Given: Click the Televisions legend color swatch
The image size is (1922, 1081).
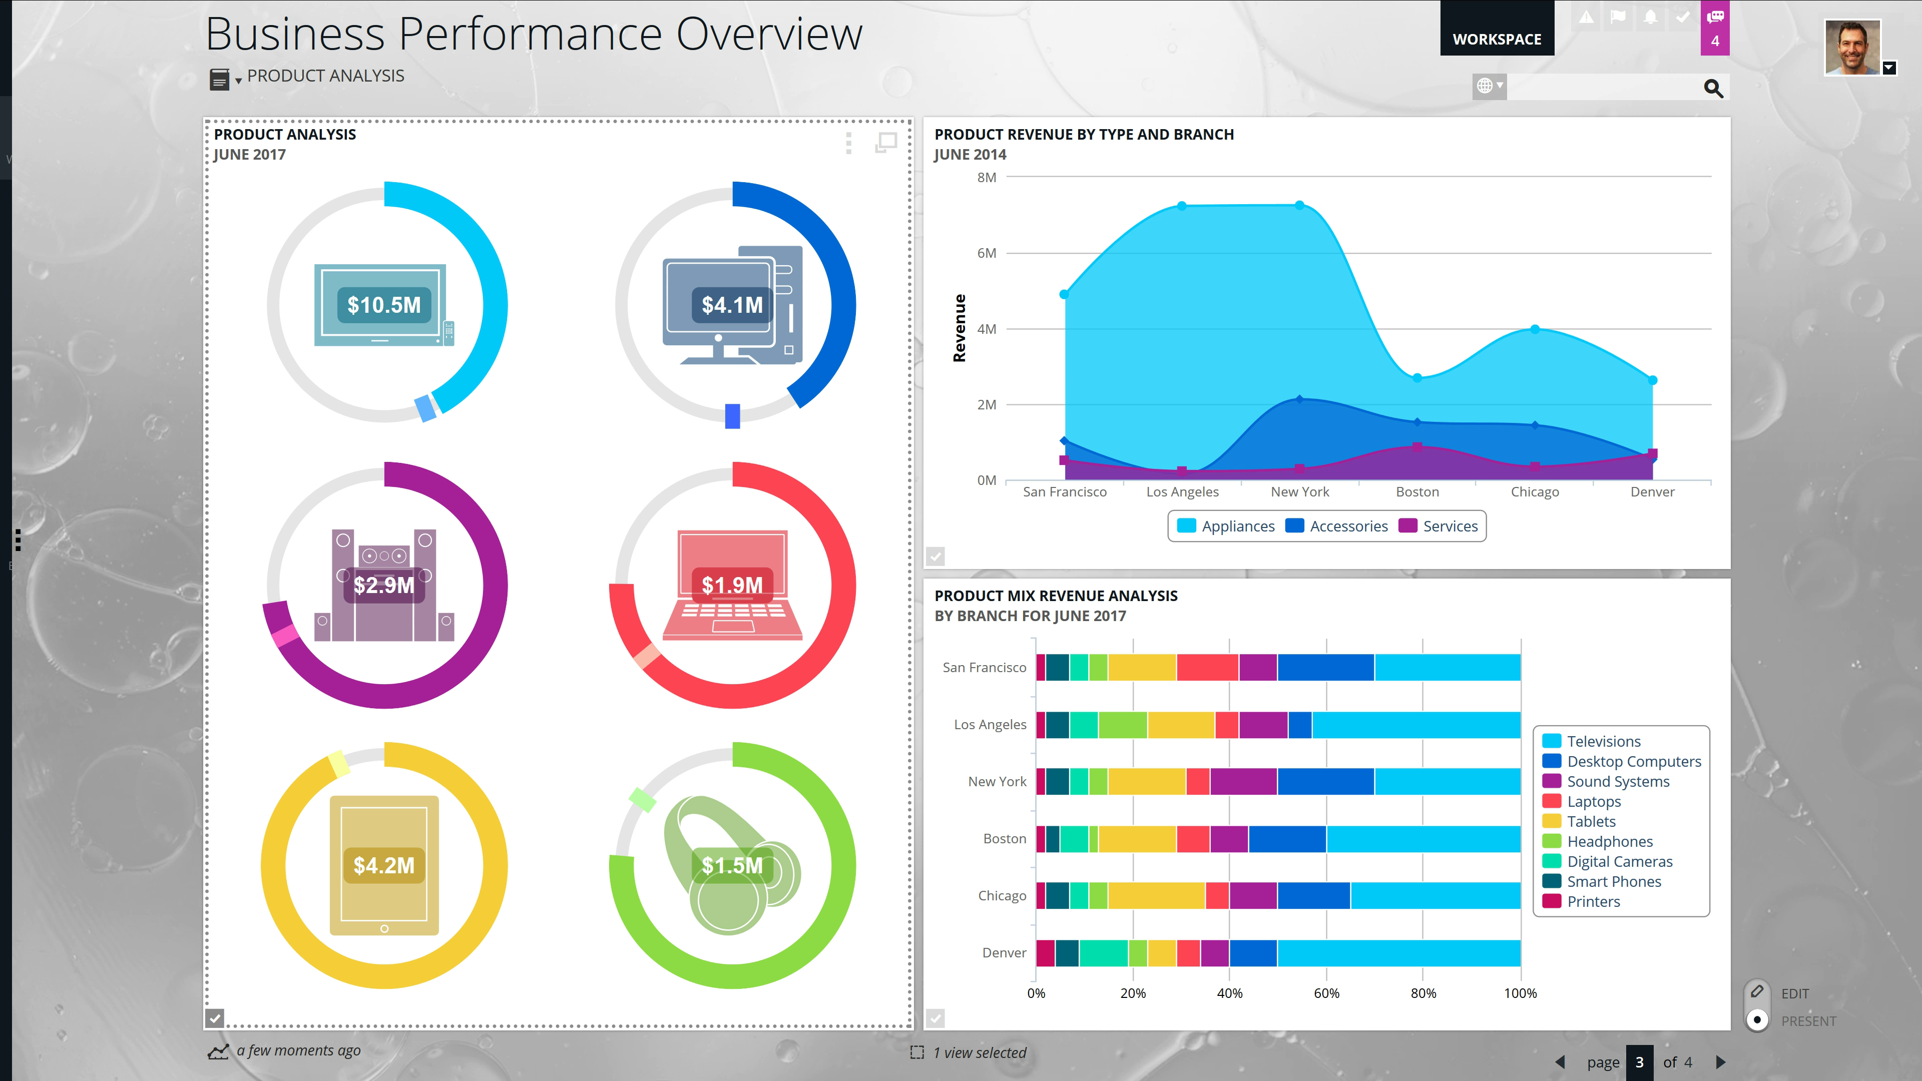Looking at the screenshot, I should [x=1552, y=741].
